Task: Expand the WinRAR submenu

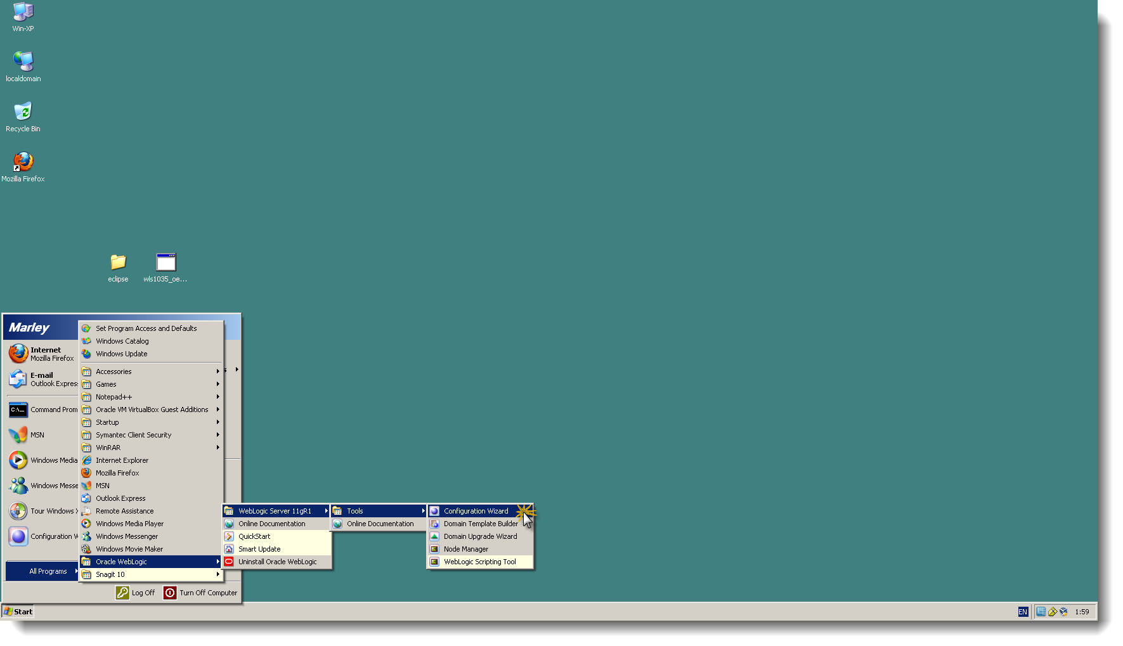Action: coord(107,447)
